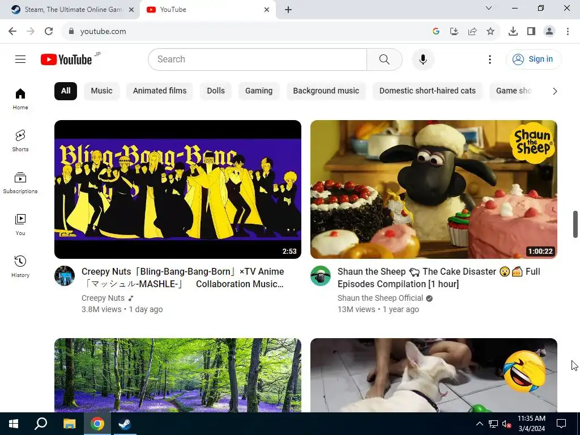Click the muted volume tray icon

506,424
